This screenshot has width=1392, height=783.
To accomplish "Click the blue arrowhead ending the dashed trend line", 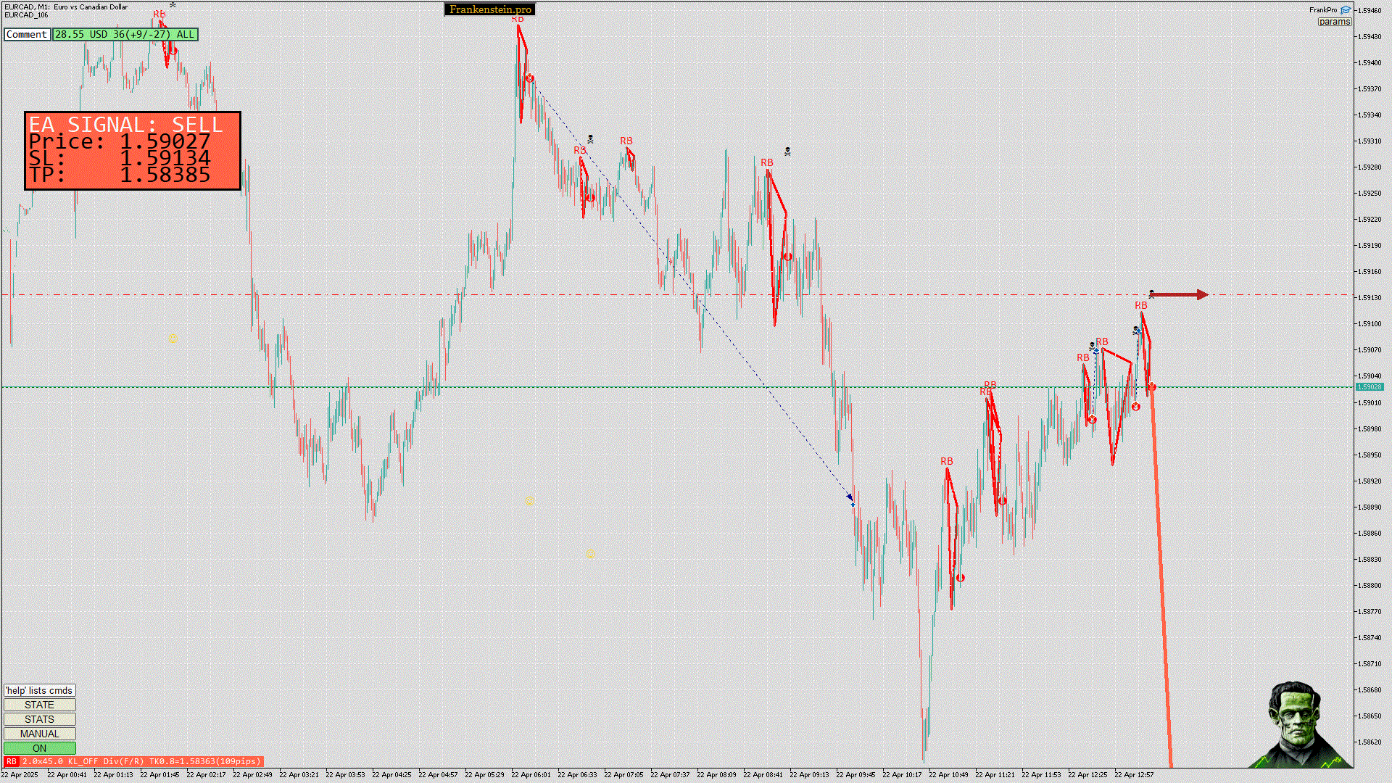I will click(850, 498).
